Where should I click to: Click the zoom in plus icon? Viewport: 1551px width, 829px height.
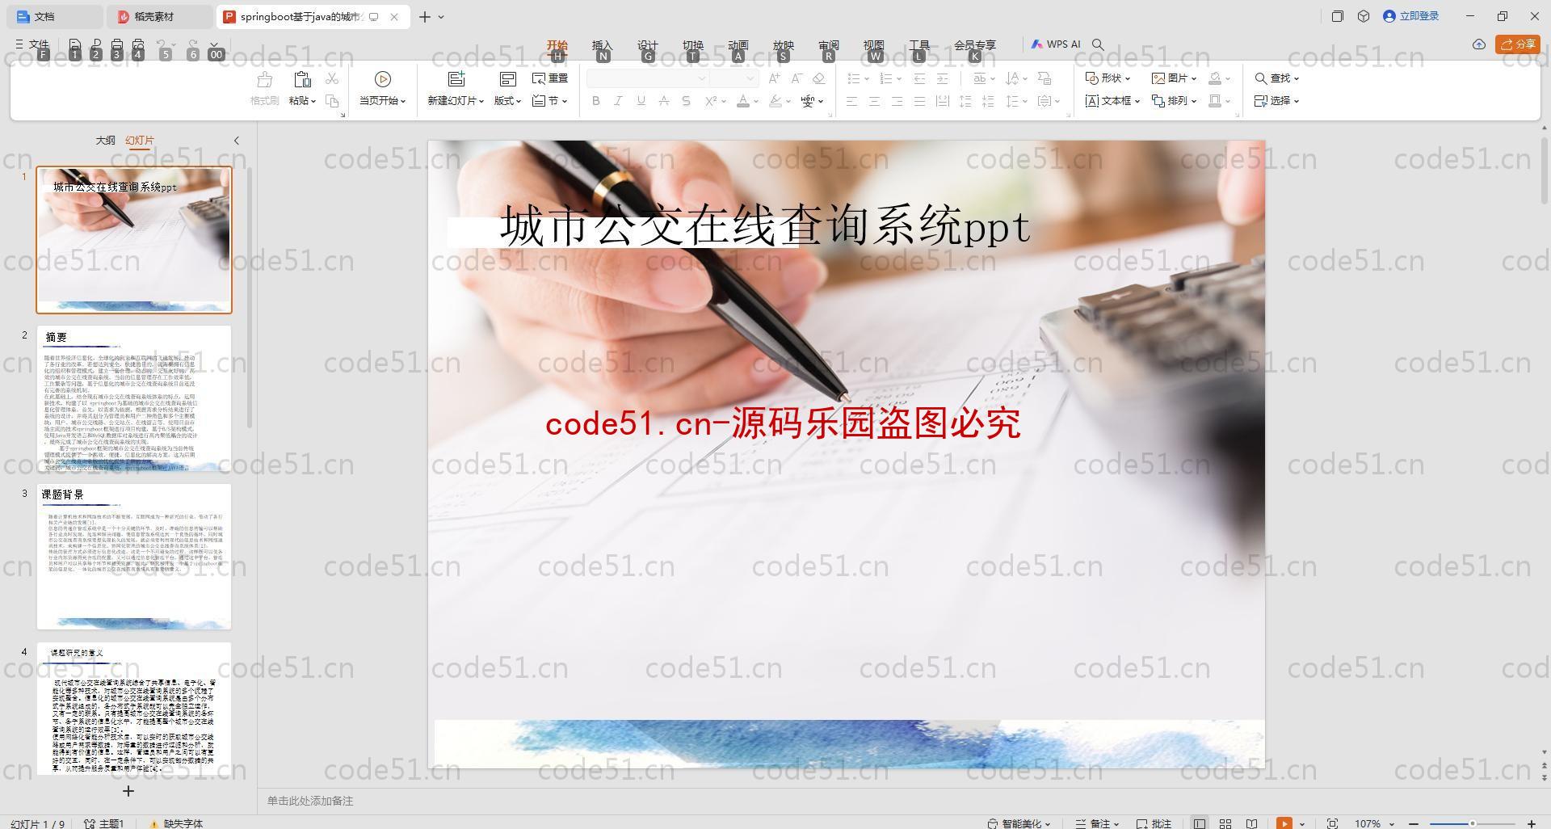point(1531,823)
